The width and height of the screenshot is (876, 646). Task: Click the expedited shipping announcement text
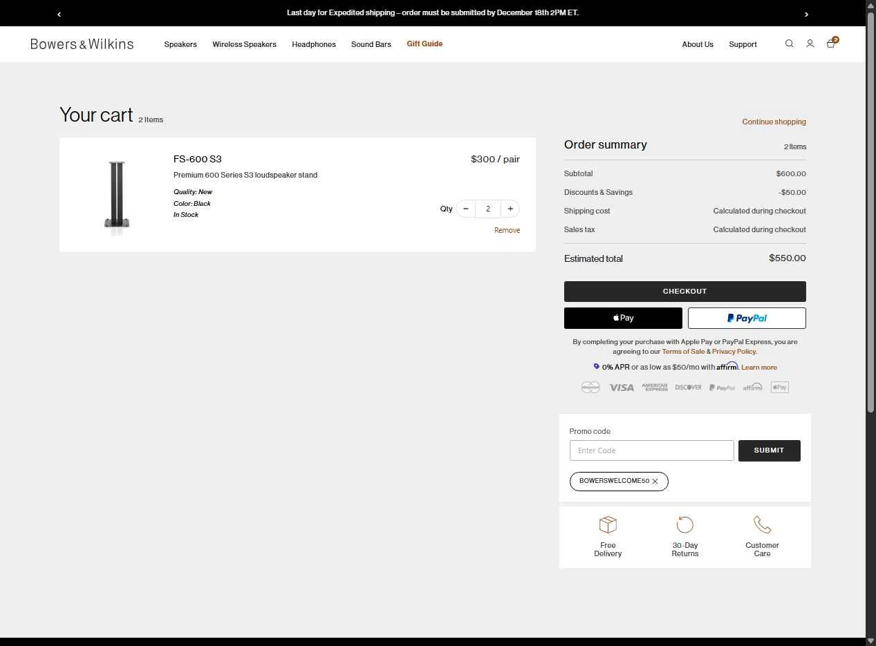[433, 13]
